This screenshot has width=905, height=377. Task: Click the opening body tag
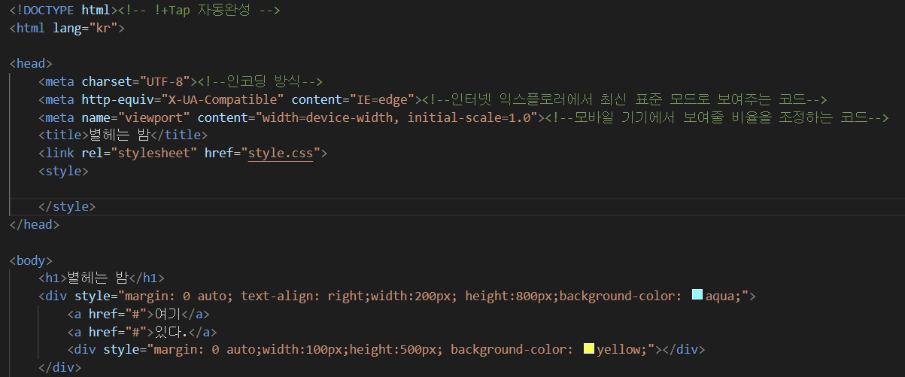coord(31,260)
